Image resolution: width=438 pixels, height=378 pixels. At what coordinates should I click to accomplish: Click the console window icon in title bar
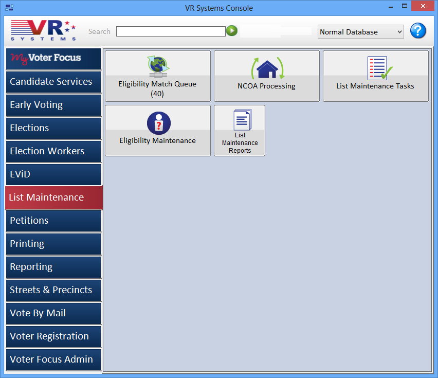point(9,8)
